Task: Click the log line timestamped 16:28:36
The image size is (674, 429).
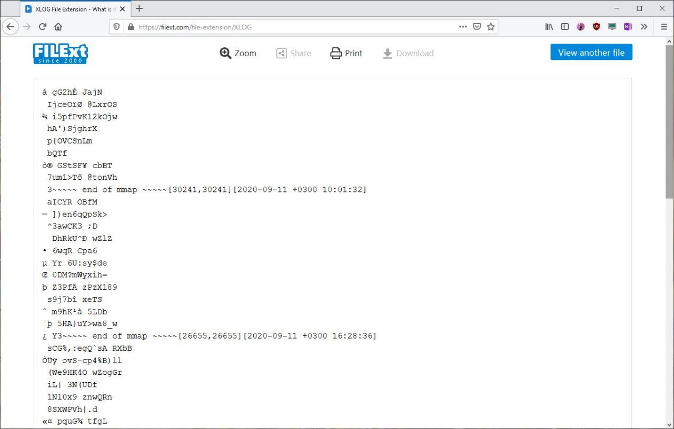Action: coord(210,336)
